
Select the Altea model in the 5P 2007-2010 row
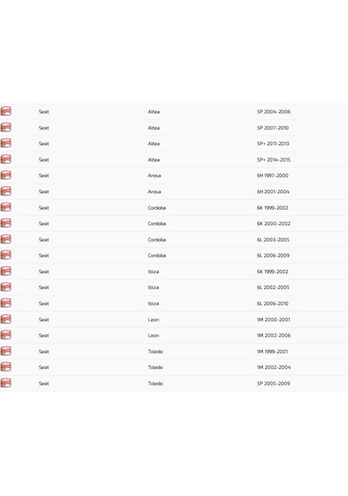coord(154,128)
